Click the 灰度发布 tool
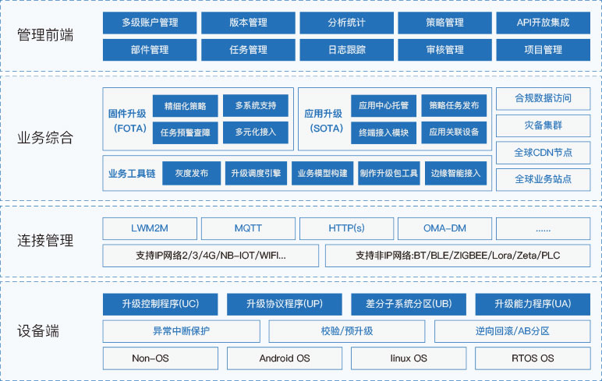602x381 pixels. click(x=191, y=174)
